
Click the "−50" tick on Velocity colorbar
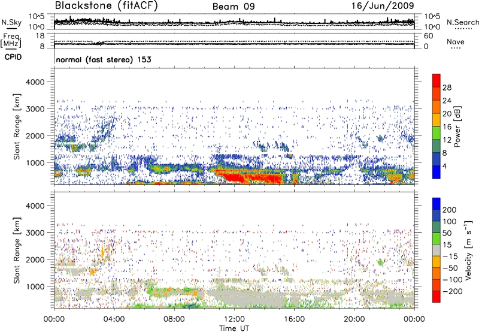451,268
